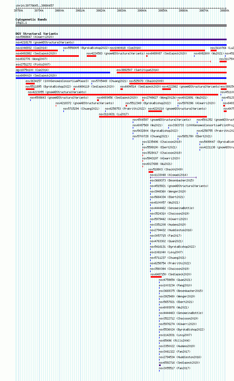This screenshot has width=234, height=381.
Task: Open esv3363733 1000Genomes Pilot label
Action: click(x=201, y=125)
